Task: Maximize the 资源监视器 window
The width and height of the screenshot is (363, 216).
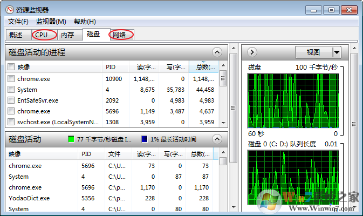Action: (x=331, y=10)
